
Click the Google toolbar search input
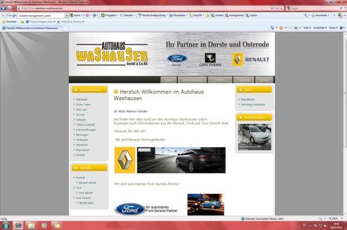(x=41, y=15)
